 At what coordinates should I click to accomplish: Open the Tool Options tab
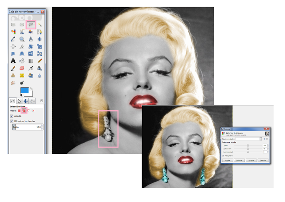[x=12, y=101]
